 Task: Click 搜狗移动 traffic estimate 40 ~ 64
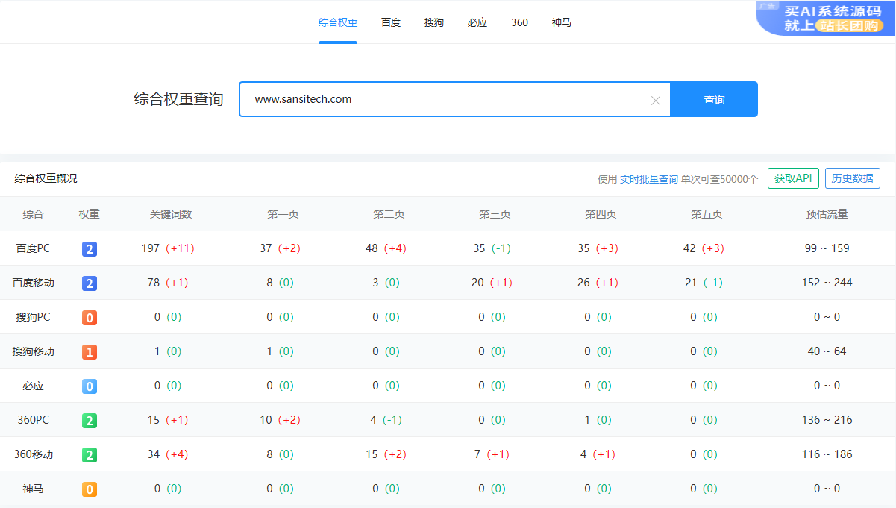[x=827, y=351]
